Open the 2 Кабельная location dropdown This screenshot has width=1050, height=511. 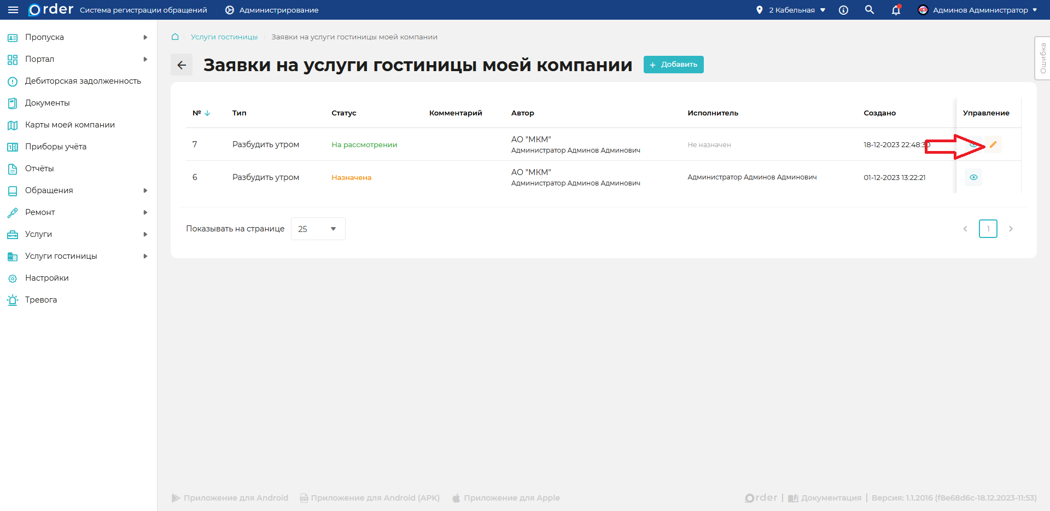tap(790, 9)
